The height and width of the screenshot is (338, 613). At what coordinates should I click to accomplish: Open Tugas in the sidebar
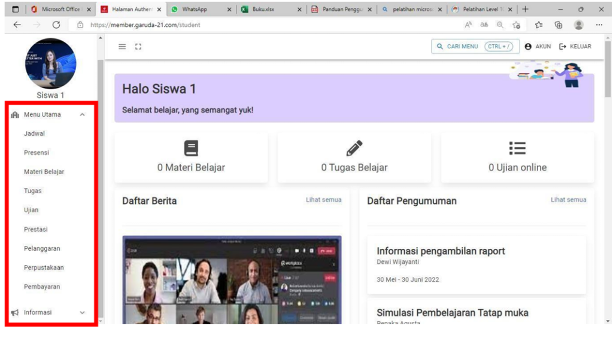click(x=32, y=191)
